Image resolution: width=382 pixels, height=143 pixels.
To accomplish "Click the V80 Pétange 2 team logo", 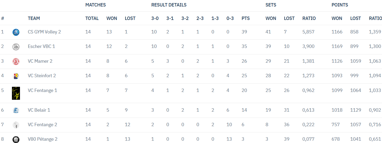I will (16, 139).
